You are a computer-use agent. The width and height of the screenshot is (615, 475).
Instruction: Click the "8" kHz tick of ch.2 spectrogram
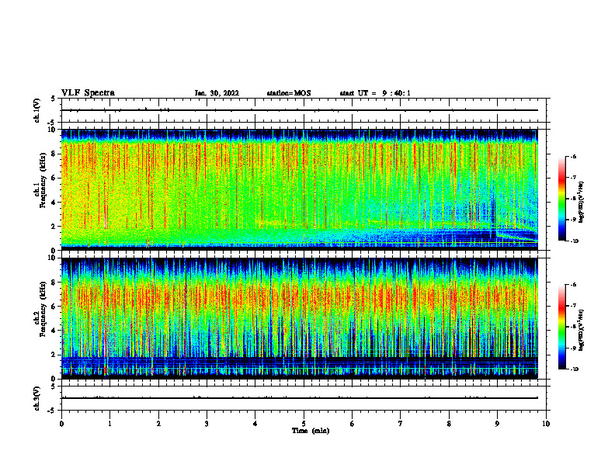(x=54, y=283)
